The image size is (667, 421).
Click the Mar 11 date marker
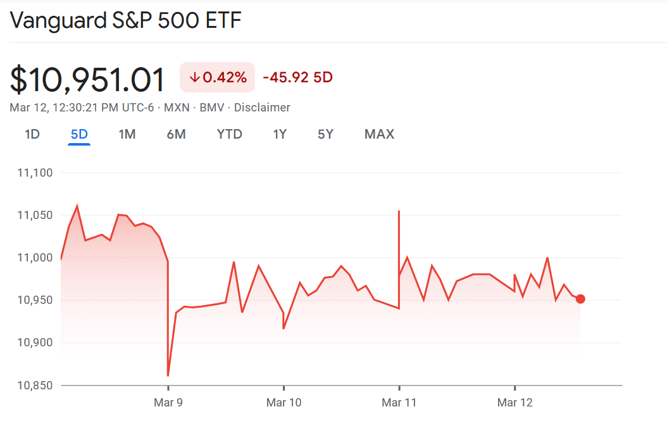[399, 403]
